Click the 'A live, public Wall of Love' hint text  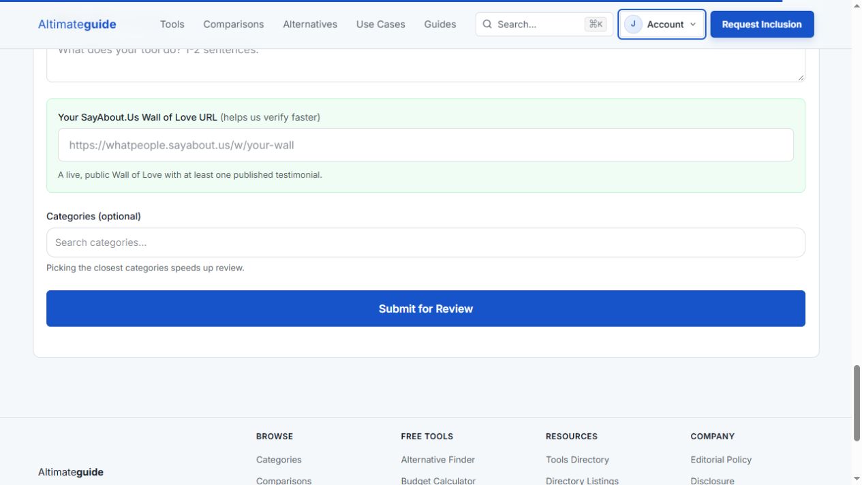click(190, 175)
